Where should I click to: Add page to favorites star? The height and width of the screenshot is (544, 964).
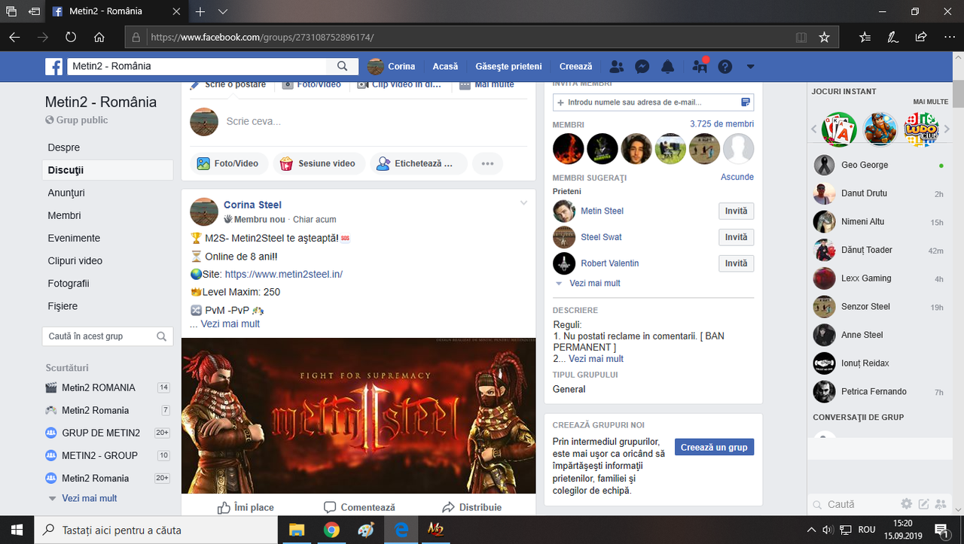(x=824, y=37)
